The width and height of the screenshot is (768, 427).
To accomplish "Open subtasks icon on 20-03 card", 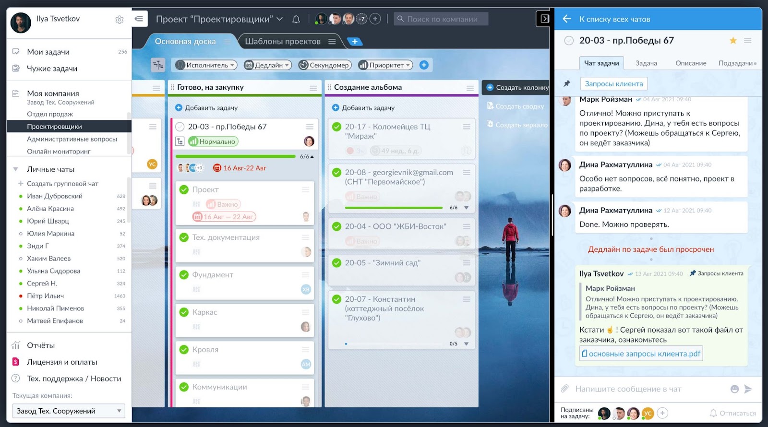I will 180,142.
